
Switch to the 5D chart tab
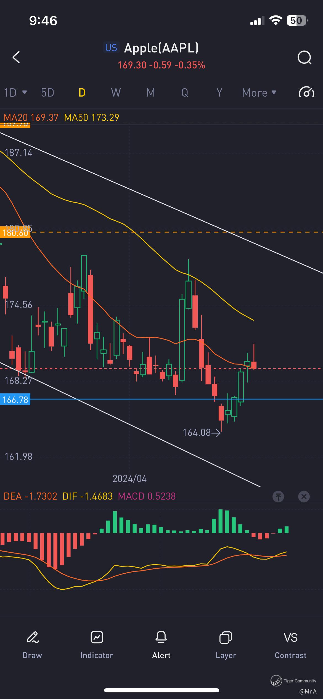pos(47,93)
